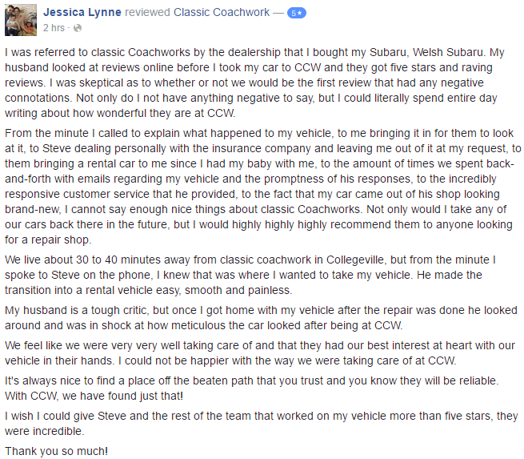Screen dimensions: 524x459
Task: Open the Classic Coachwork page link
Action: point(222,12)
